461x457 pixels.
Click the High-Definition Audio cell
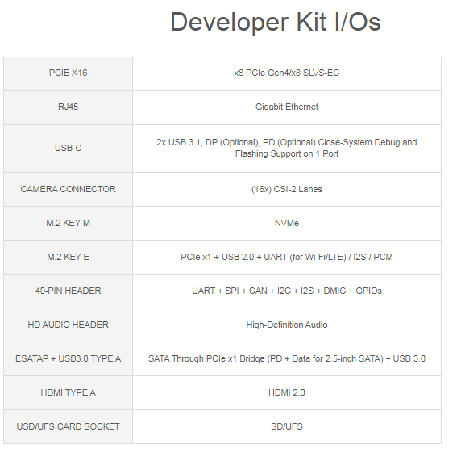[x=287, y=325]
